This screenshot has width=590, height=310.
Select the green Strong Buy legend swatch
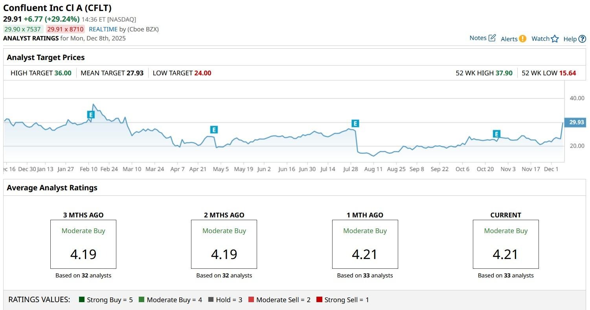coord(81,299)
